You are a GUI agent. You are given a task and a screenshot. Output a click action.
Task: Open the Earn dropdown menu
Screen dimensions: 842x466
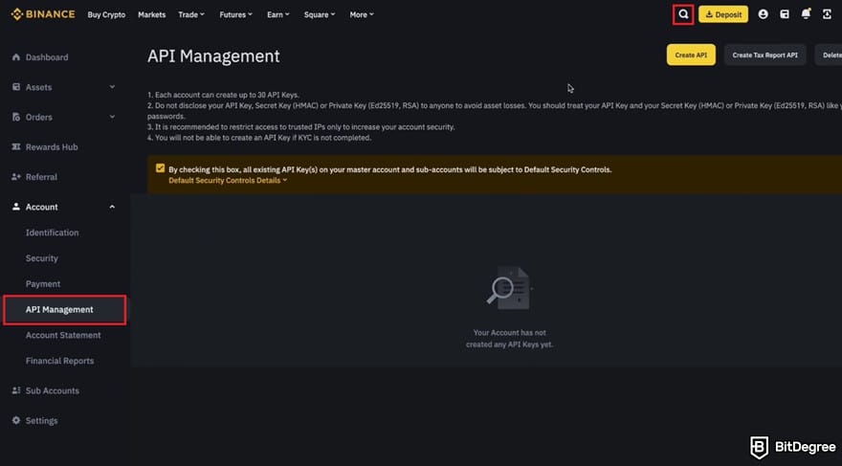click(278, 14)
